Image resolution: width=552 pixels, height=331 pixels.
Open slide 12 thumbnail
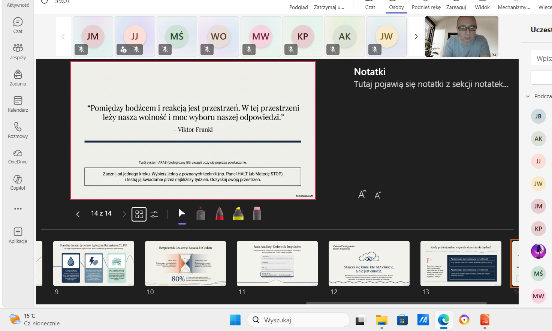pyautogui.click(x=369, y=264)
